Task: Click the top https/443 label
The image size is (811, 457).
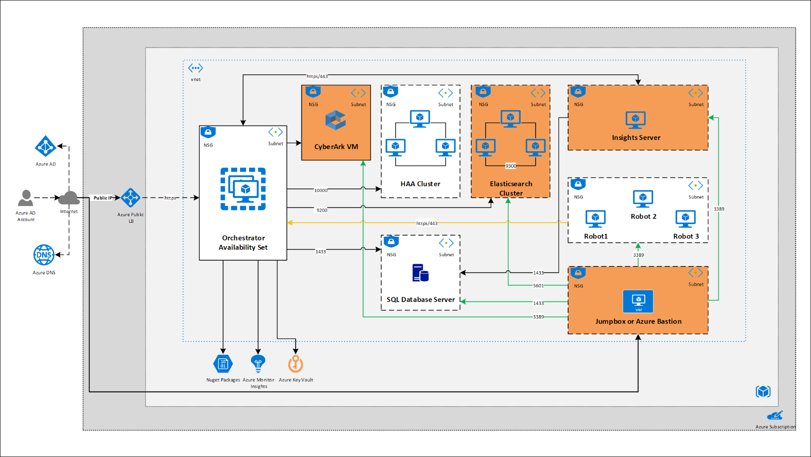Action: tap(317, 76)
